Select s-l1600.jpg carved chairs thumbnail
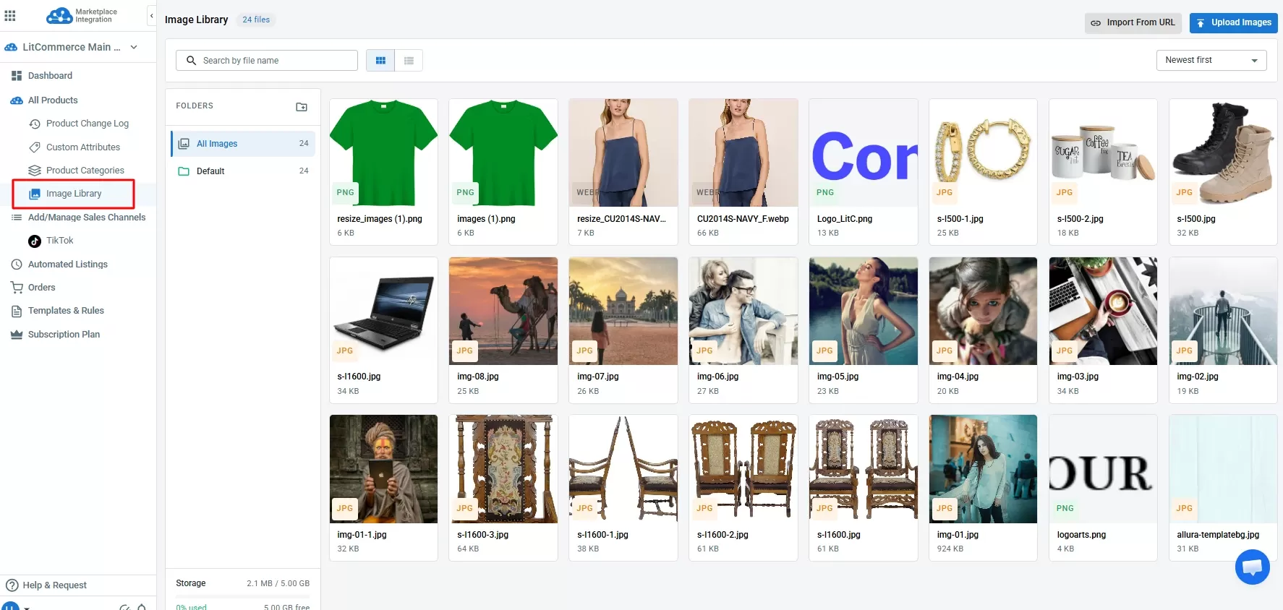This screenshot has width=1283, height=610. 864,469
